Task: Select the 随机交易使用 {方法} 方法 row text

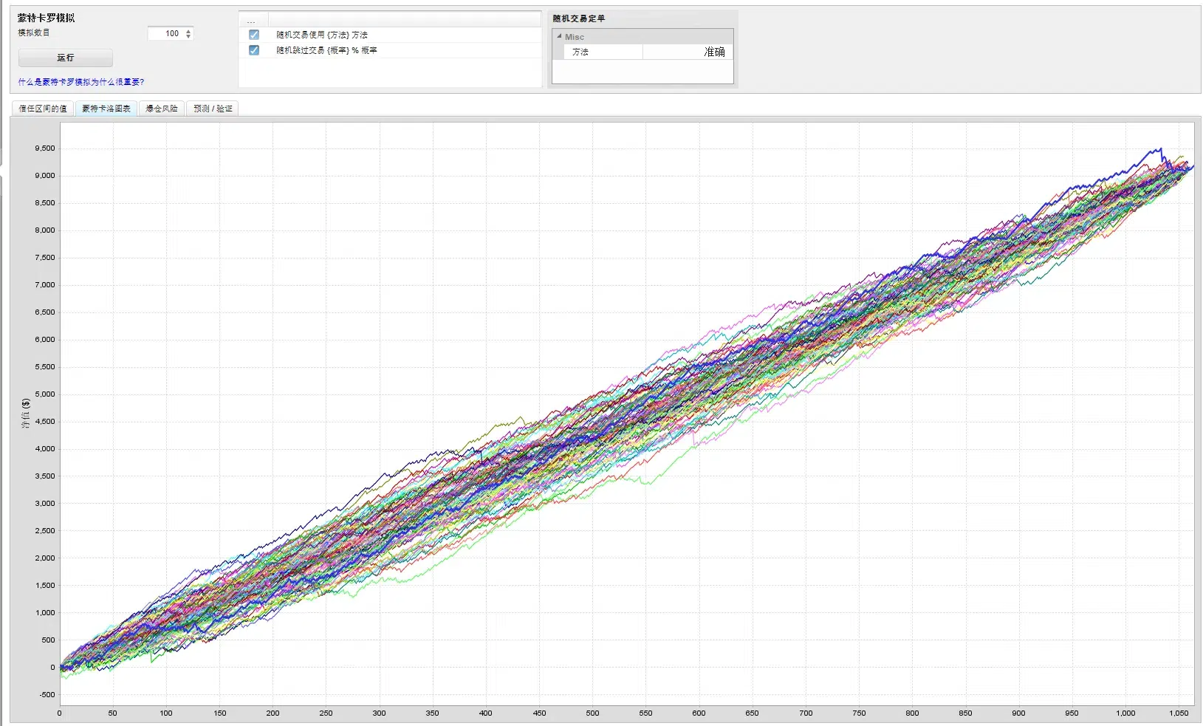Action: click(322, 35)
